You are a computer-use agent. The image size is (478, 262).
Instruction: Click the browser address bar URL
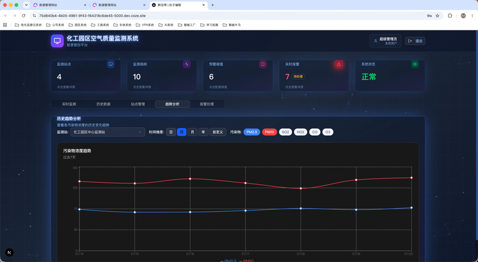93,16
